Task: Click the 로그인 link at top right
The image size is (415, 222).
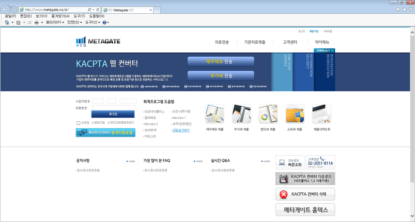Action: point(302,31)
